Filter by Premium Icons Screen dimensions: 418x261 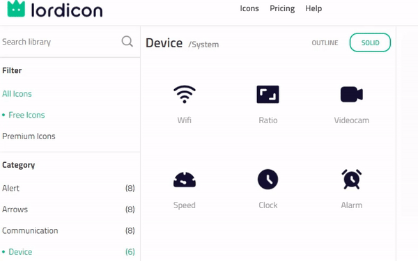click(x=29, y=136)
